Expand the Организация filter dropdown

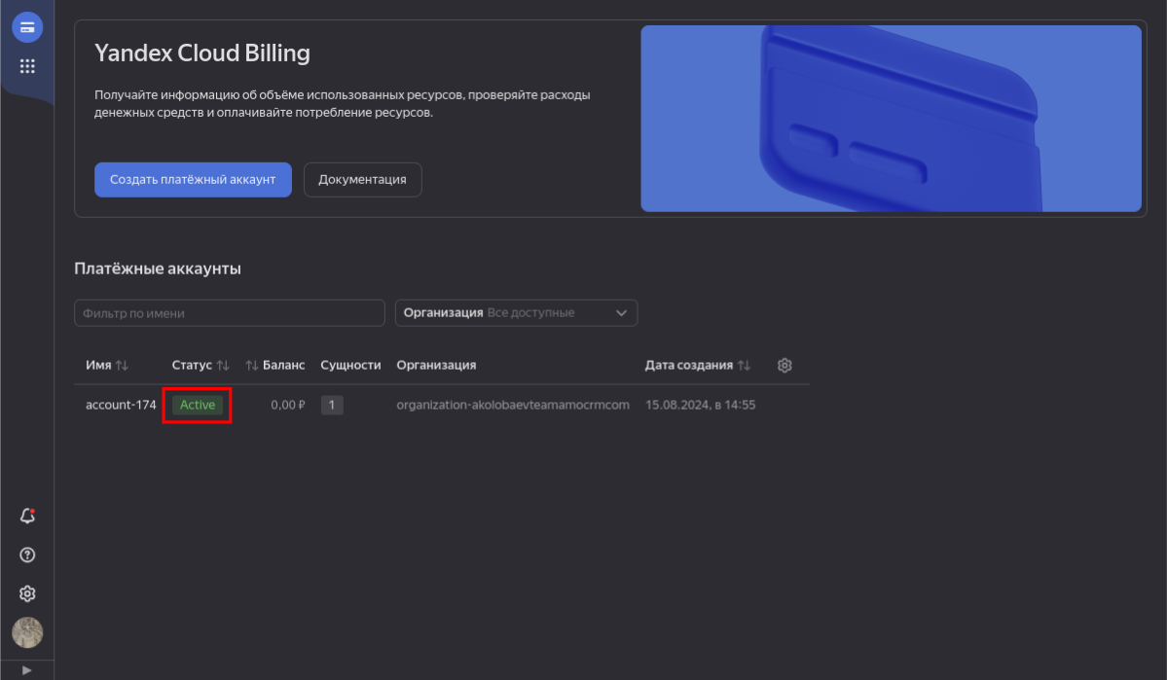tap(516, 312)
